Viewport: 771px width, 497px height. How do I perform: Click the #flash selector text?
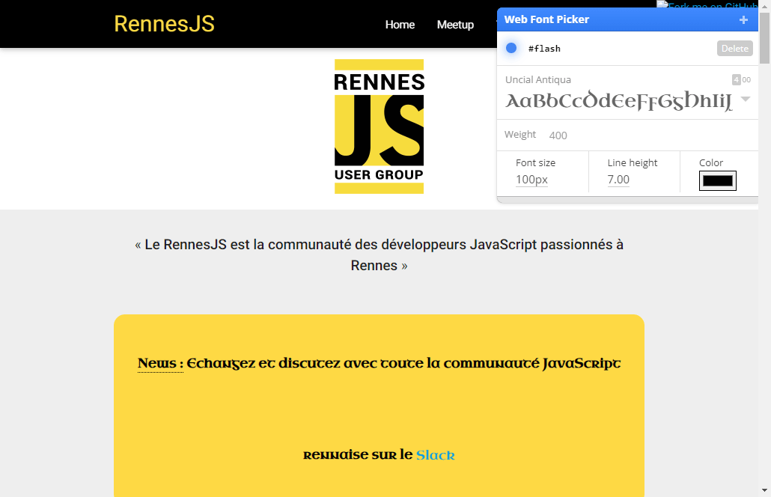pyautogui.click(x=544, y=49)
